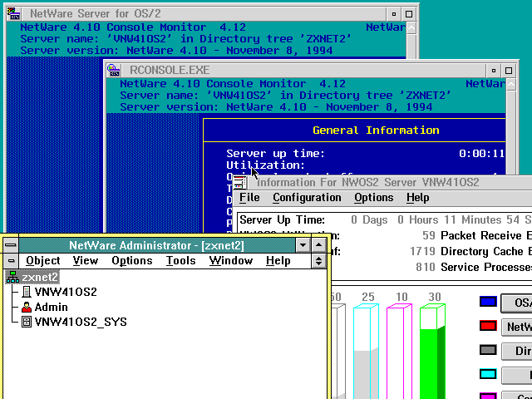Click the Packet Receive value 59
The width and height of the screenshot is (532, 399).
point(429,235)
